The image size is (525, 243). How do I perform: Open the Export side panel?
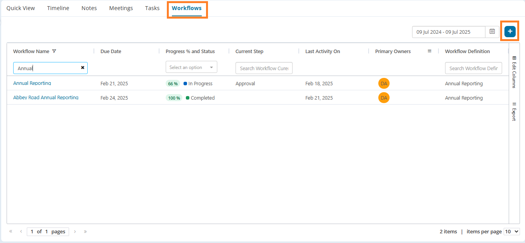click(x=514, y=112)
